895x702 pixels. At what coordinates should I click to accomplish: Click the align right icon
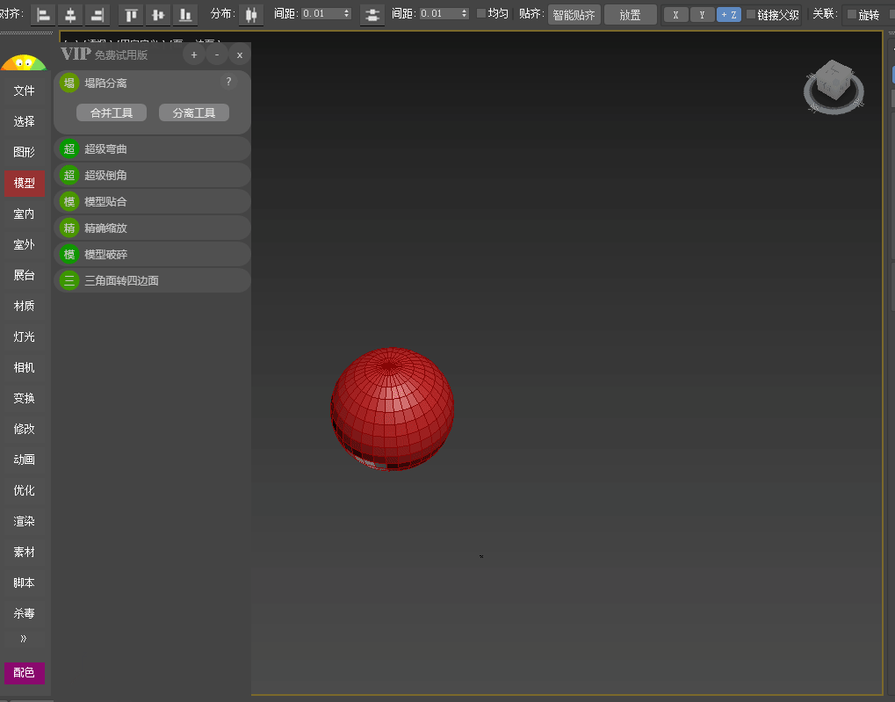(x=97, y=15)
